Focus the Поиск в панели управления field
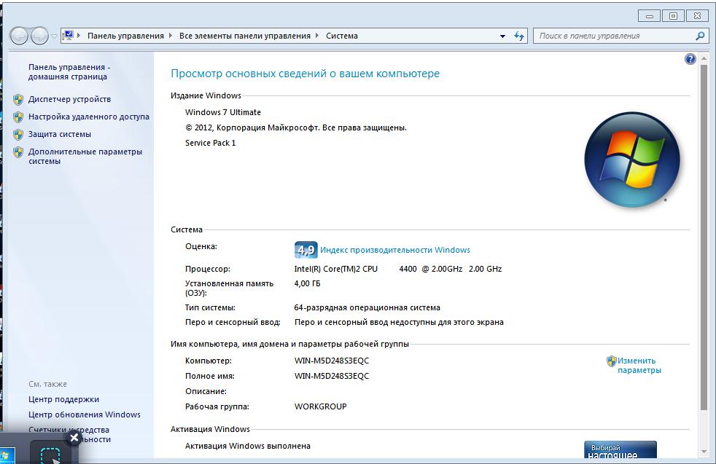This screenshot has width=716, height=464. tap(615, 36)
